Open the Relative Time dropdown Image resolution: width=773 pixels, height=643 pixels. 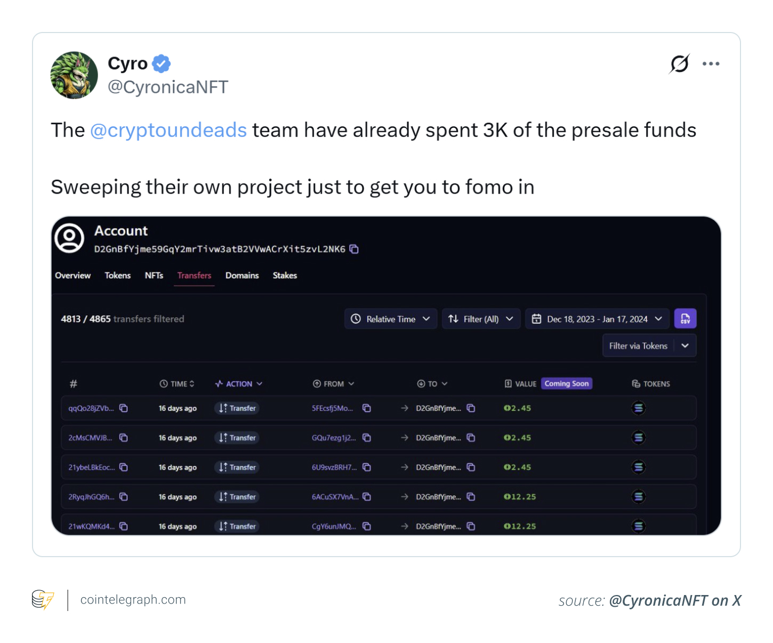click(391, 318)
